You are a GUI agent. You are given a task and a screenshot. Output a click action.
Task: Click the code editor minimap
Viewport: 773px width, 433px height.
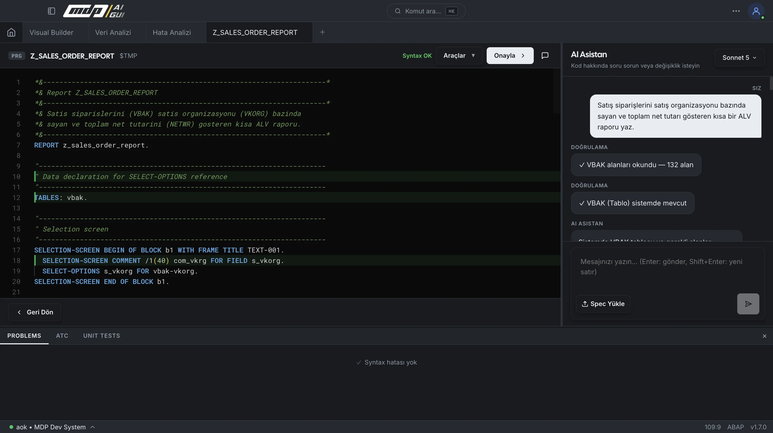click(557, 91)
